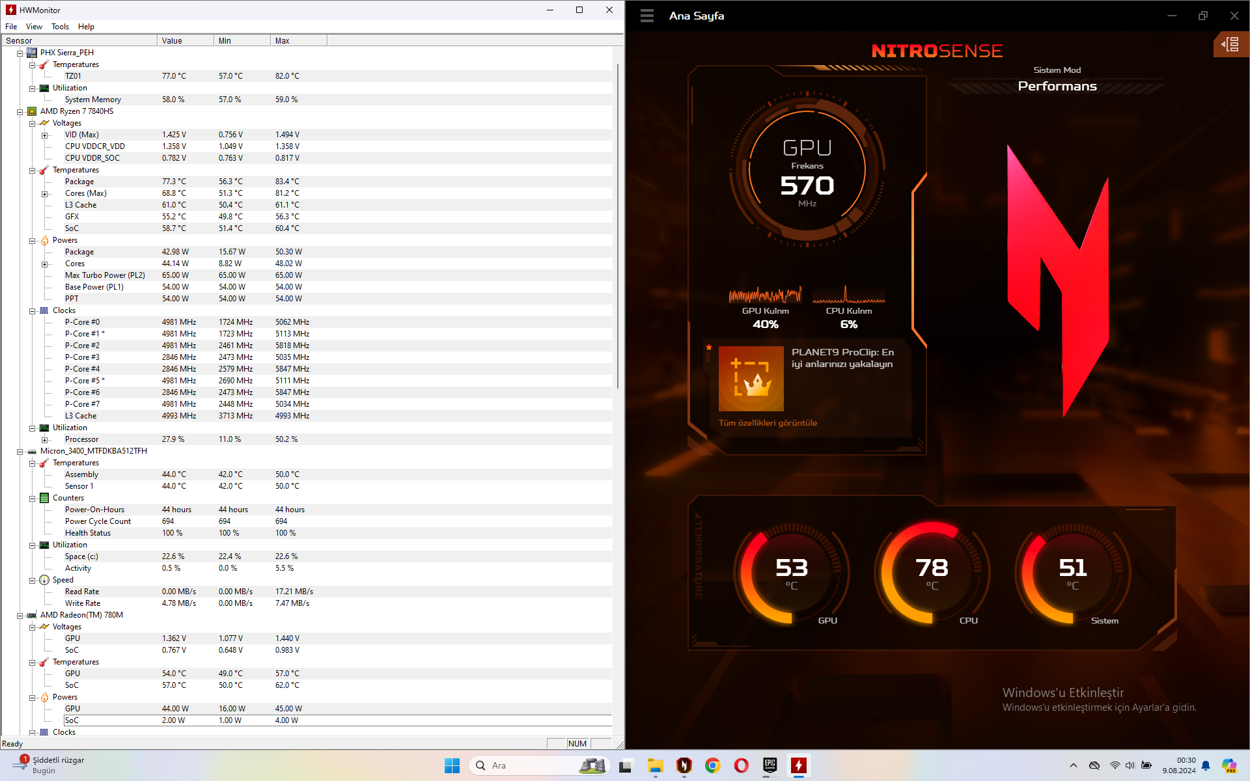This screenshot has height=781, width=1250.
Task: Expand the Processor utilization entry
Action: (44, 439)
